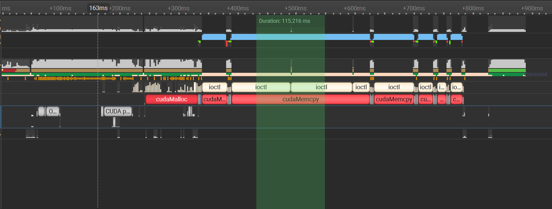Click the +600ms ruler label

(355, 8)
